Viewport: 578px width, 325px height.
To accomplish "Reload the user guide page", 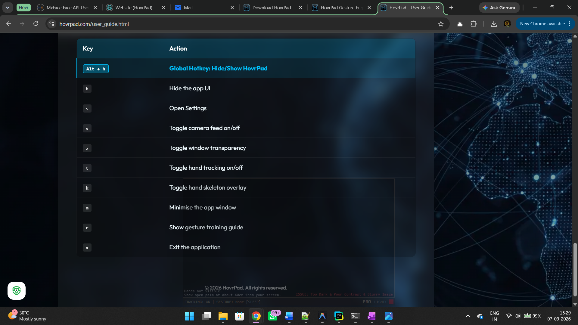I will coord(36,24).
